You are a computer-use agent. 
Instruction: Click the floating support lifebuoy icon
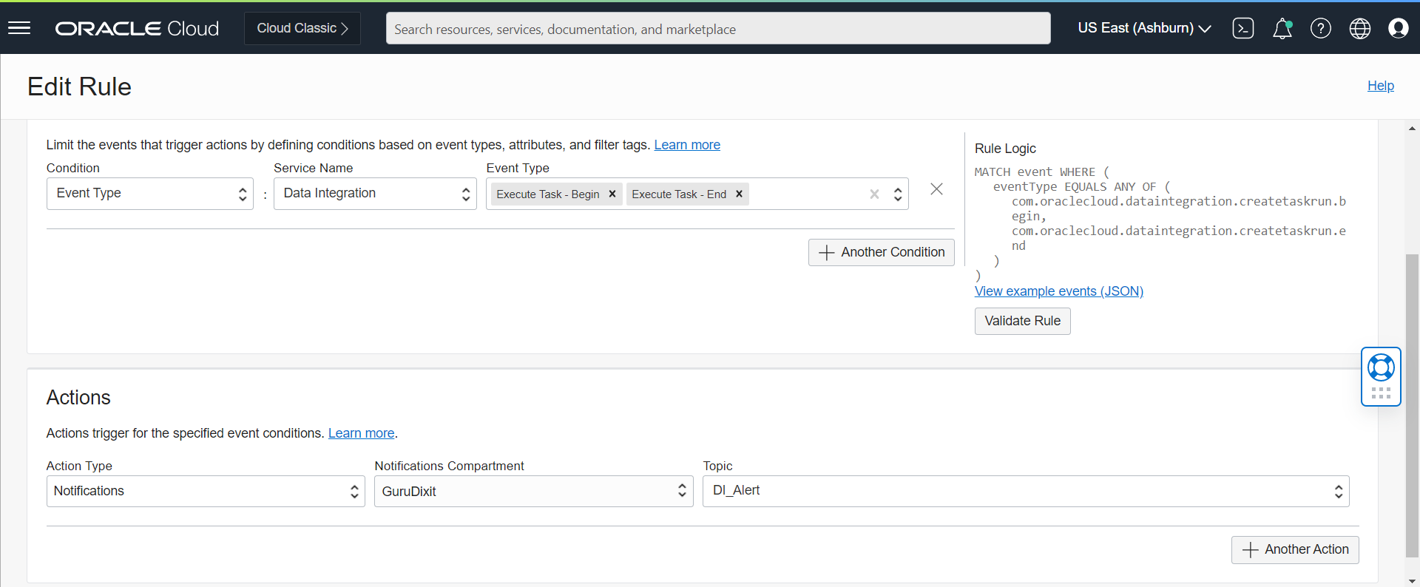pos(1381,367)
